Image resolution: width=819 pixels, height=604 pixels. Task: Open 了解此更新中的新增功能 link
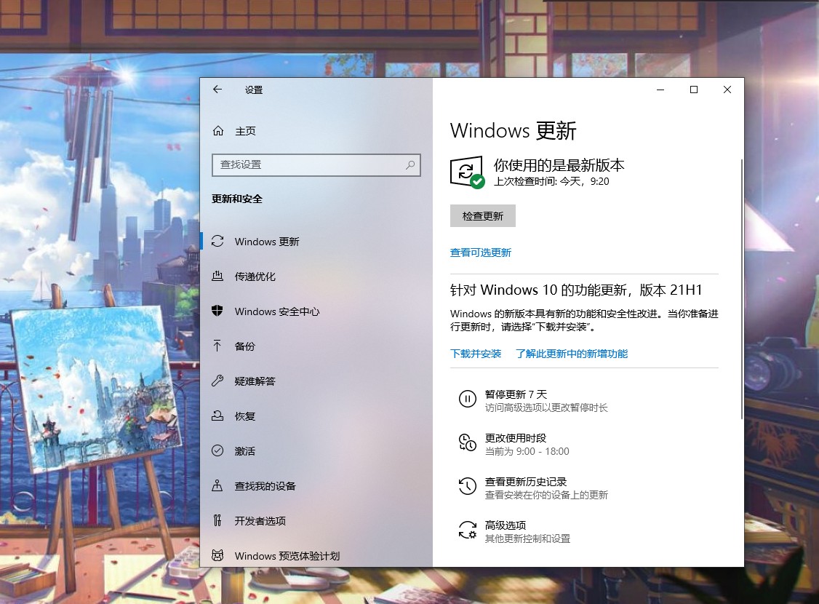(x=572, y=354)
